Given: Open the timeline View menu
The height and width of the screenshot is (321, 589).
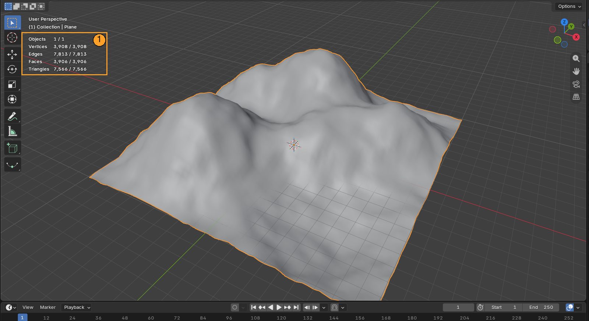Looking at the screenshot, I should (28, 307).
